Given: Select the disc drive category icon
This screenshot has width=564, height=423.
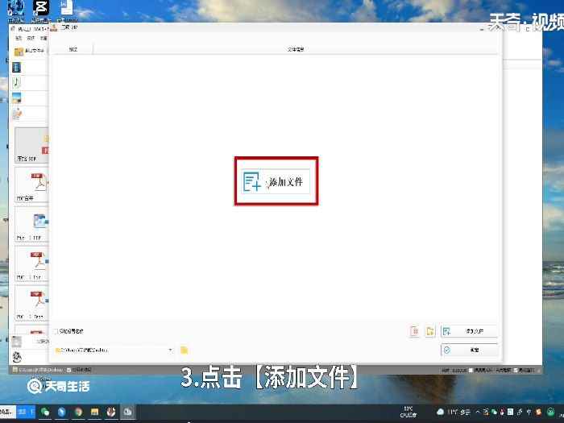Looking at the screenshot, I should coord(17,342).
